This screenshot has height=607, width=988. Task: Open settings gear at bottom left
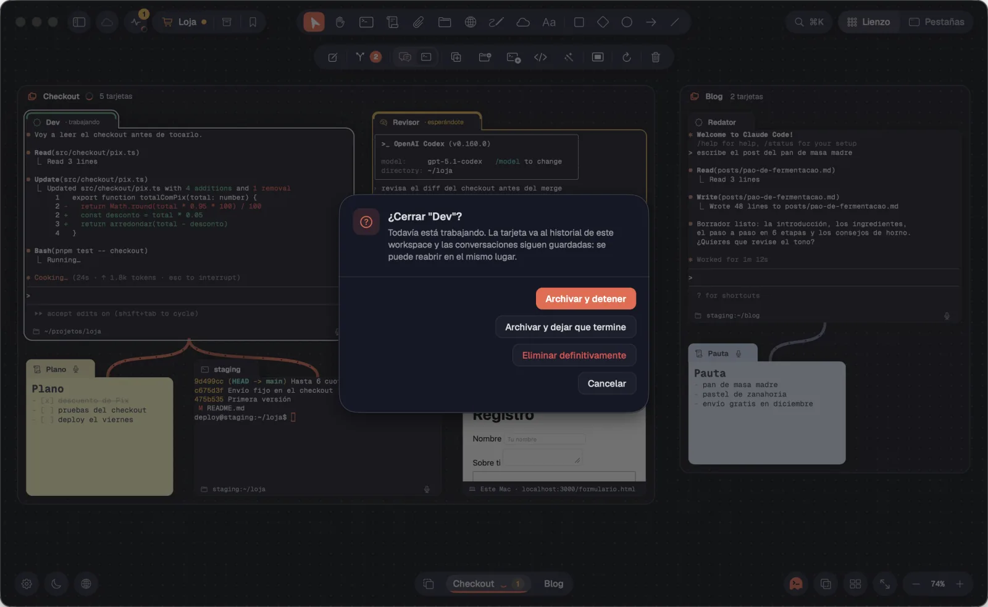point(27,584)
